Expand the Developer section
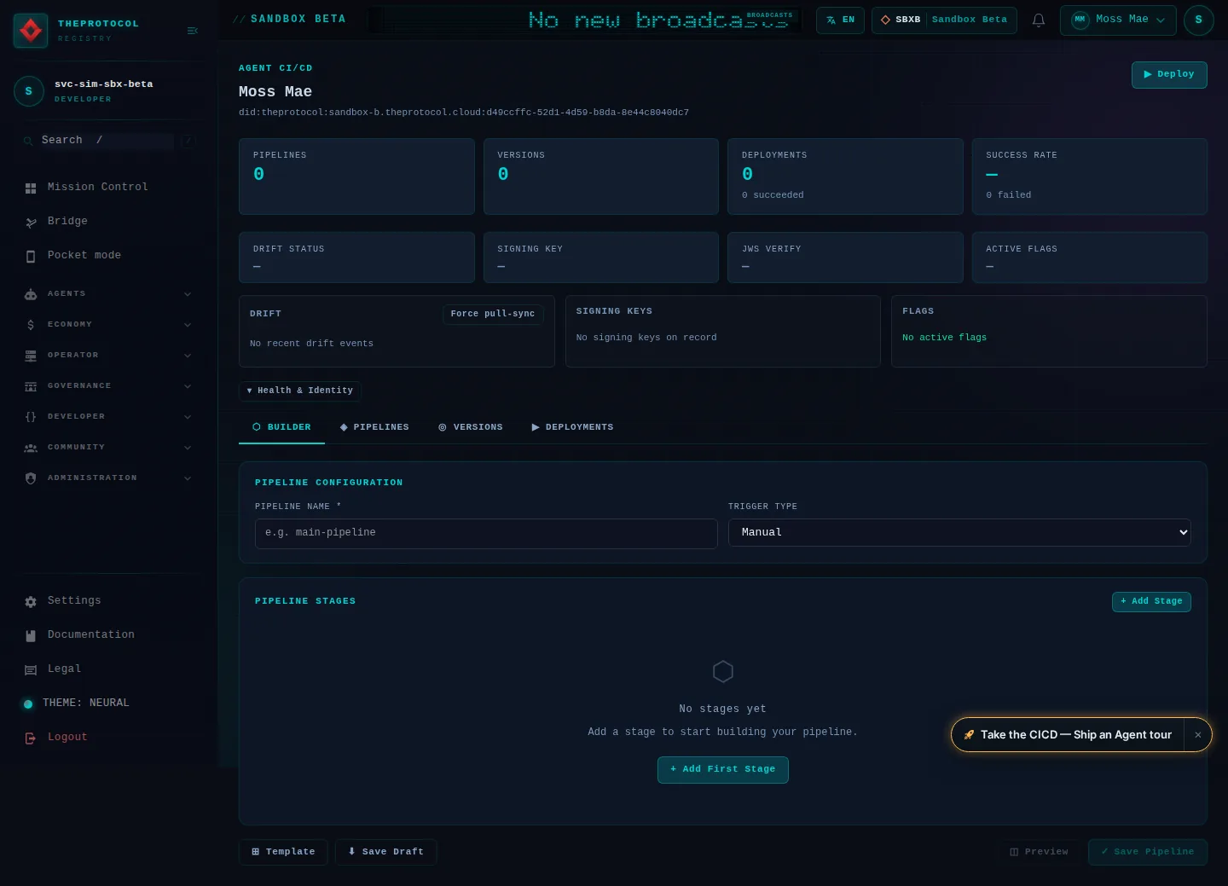Screen dimensions: 1228x886 coord(107,417)
